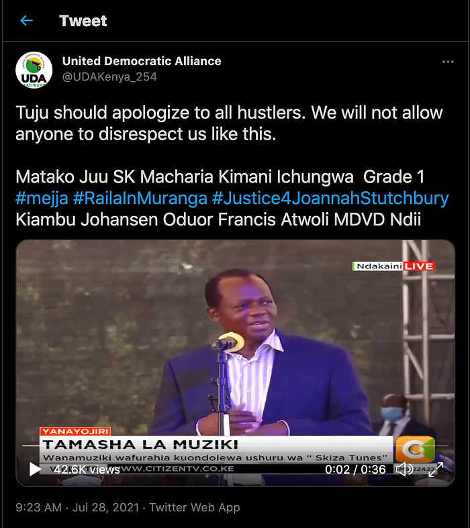Click the 42.6K views label
Image resolution: width=470 pixels, height=528 pixels.
click(87, 470)
